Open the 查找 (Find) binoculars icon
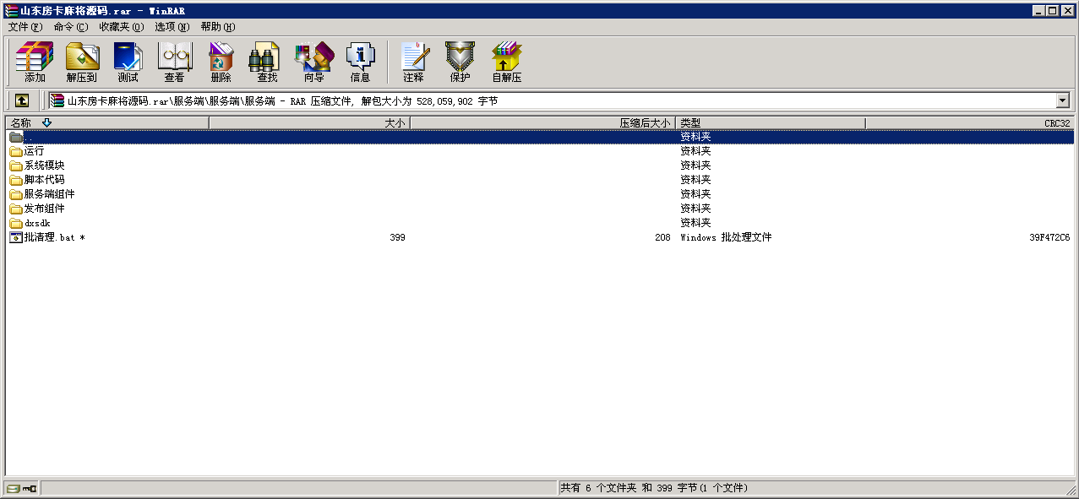Viewport: 1079px width, 499px height. pos(267,62)
